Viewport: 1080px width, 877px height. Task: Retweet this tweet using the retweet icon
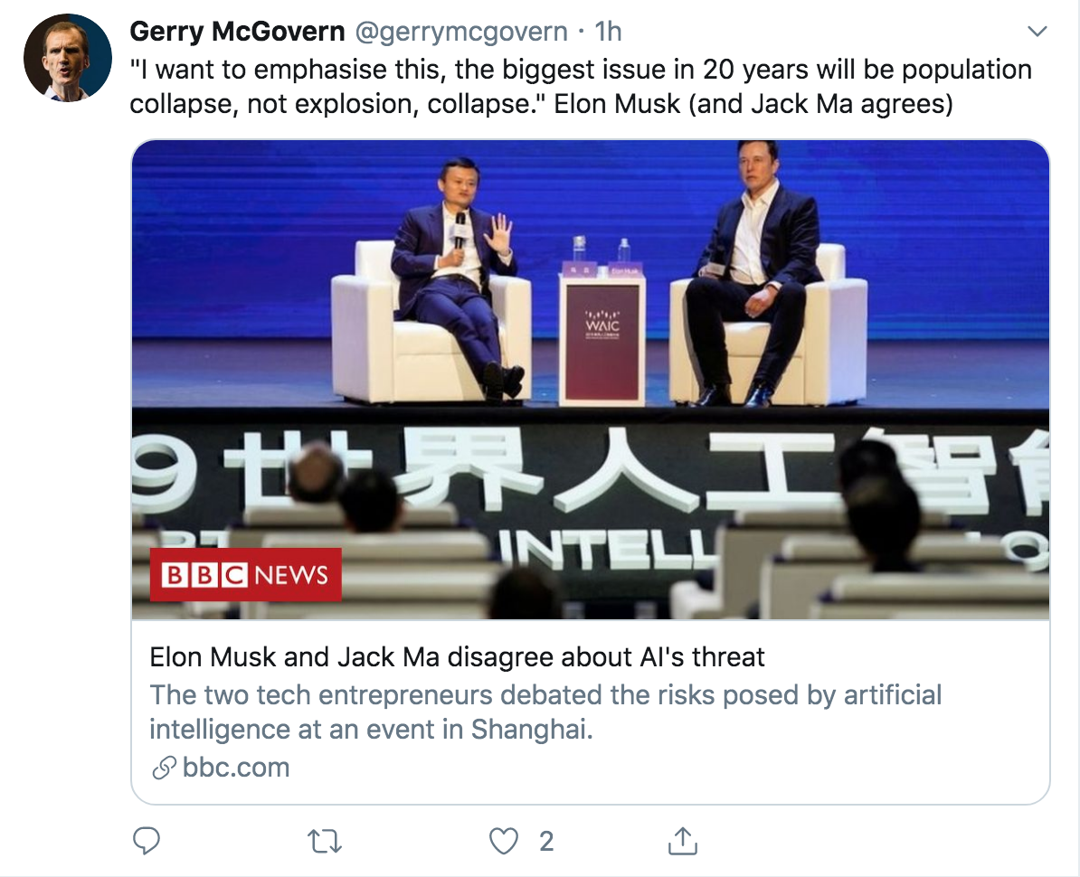coord(323,841)
